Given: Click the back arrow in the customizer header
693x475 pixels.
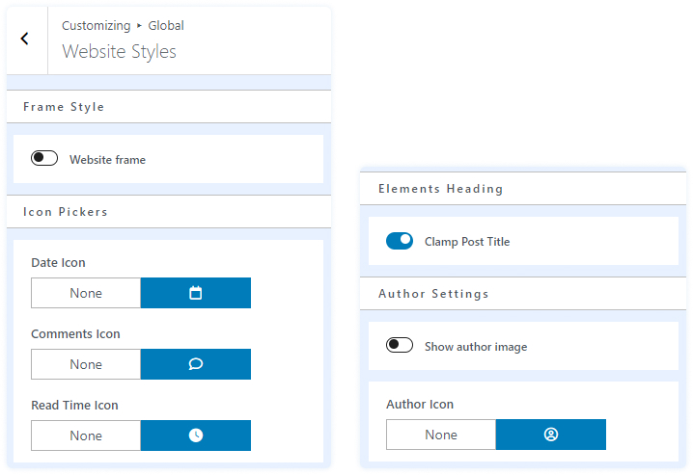Looking at the screenshot, I should [25, 40].
